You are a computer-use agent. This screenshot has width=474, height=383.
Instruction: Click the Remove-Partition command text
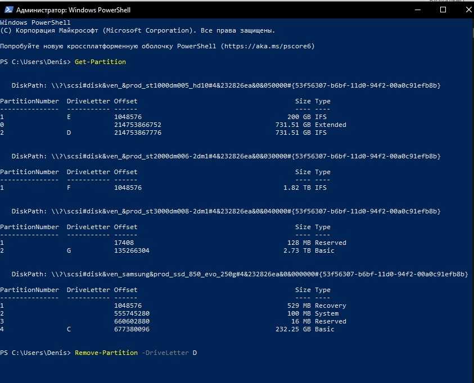[x=106, y=353]
